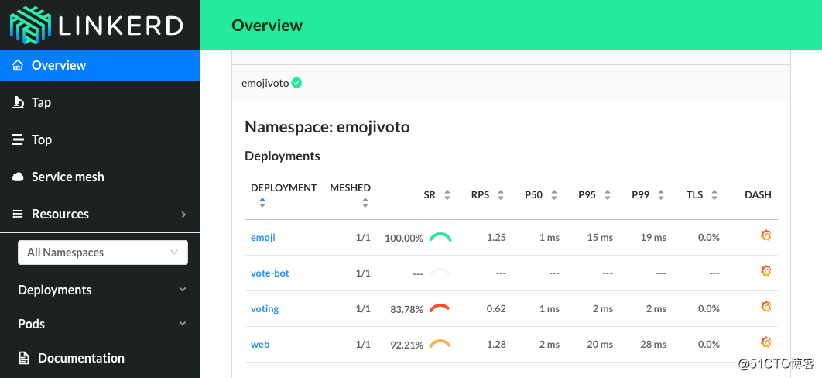Click the Linkerd logo
Screen dimensions: 822x378
click(x=97, y=25)
